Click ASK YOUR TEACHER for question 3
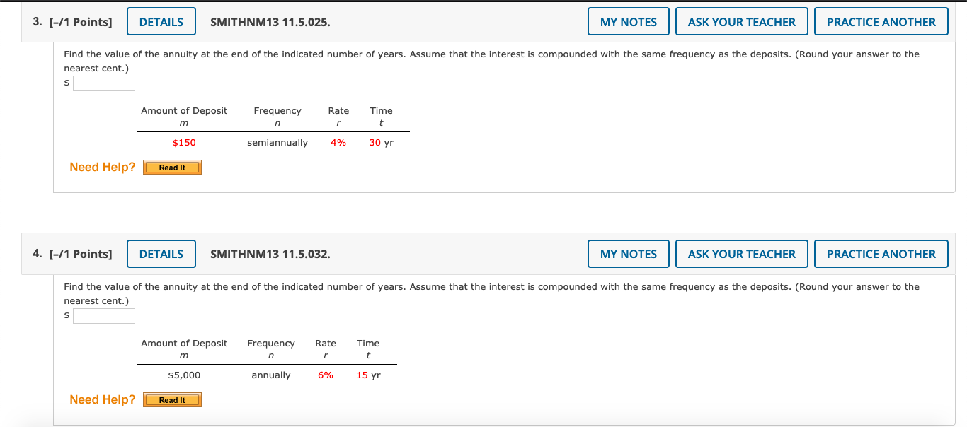The height and width of the screenshot is (427, 967). 742,22
